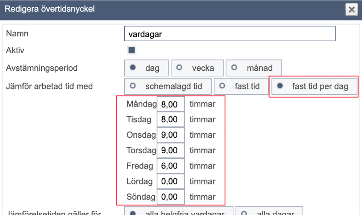Toggle the Aktiv checkbox

(132, 50)
